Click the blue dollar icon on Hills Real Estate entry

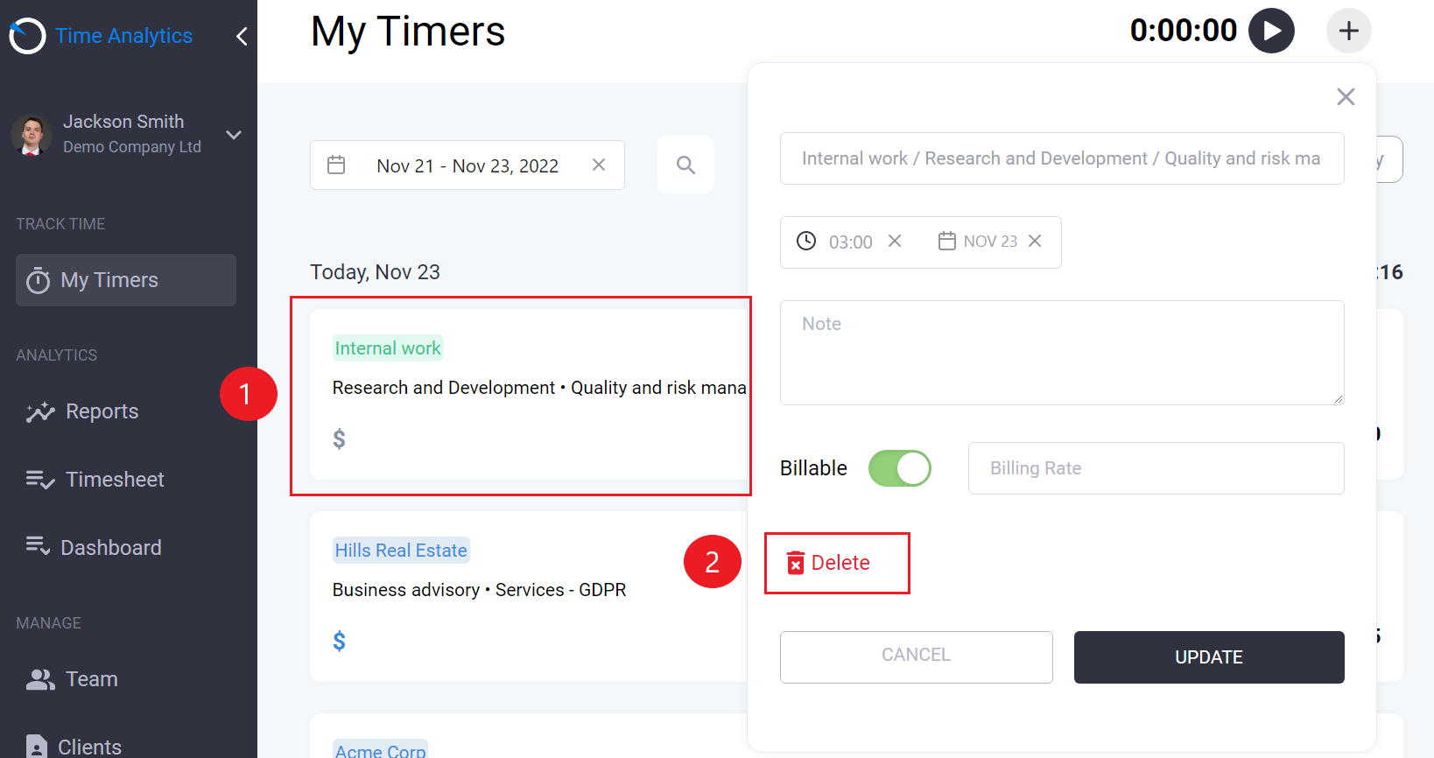click(339, 641)
